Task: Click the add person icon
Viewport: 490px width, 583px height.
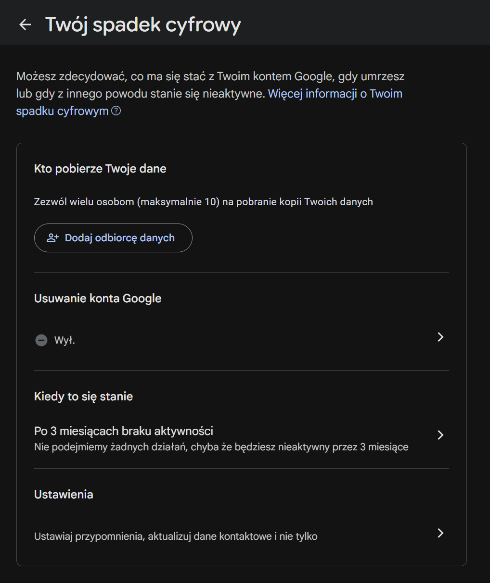Action: [x=52, y=238]
